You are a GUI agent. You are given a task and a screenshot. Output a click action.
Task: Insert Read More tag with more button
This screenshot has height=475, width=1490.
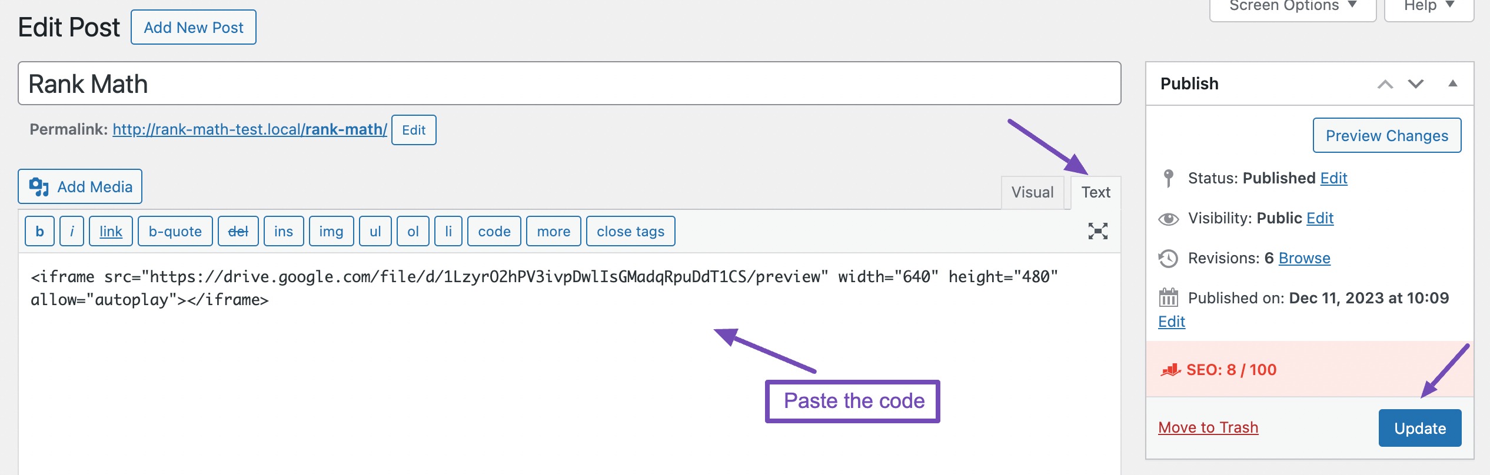pyautogui.click(x=554, y=231)
